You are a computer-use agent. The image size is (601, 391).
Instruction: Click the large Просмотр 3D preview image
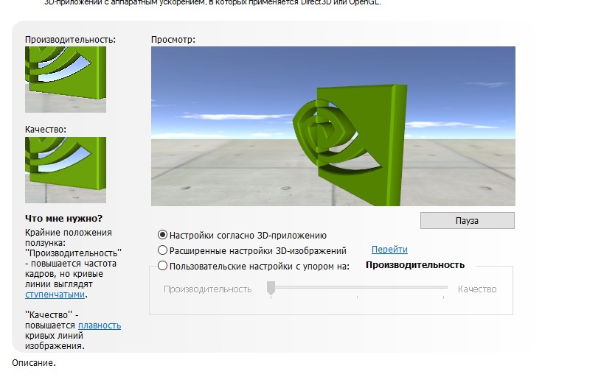click(x=333, y=126)
